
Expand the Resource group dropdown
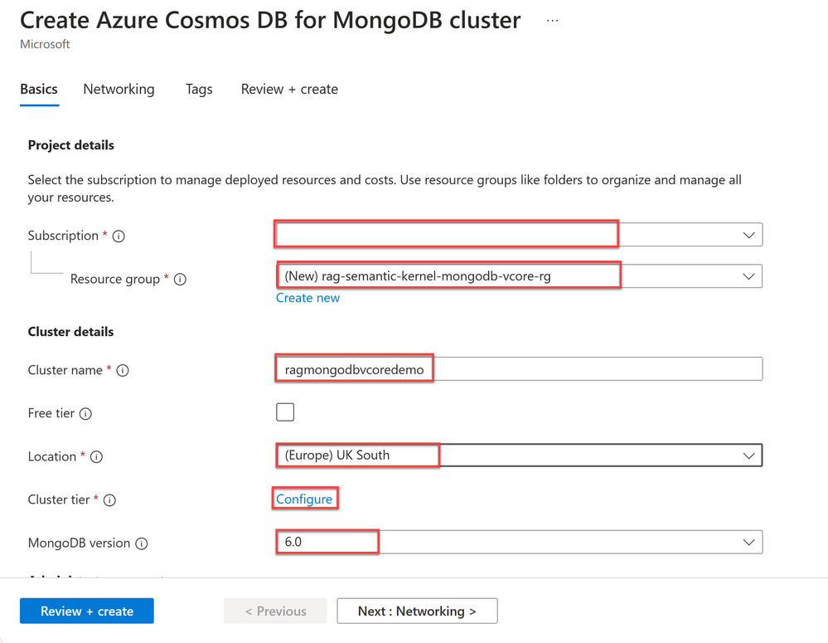519,276
